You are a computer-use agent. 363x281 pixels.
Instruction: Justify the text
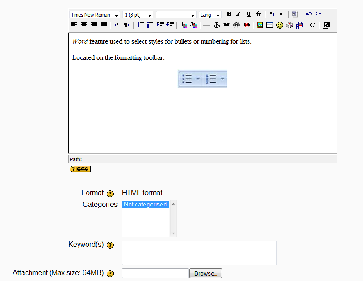coord(104,25)
